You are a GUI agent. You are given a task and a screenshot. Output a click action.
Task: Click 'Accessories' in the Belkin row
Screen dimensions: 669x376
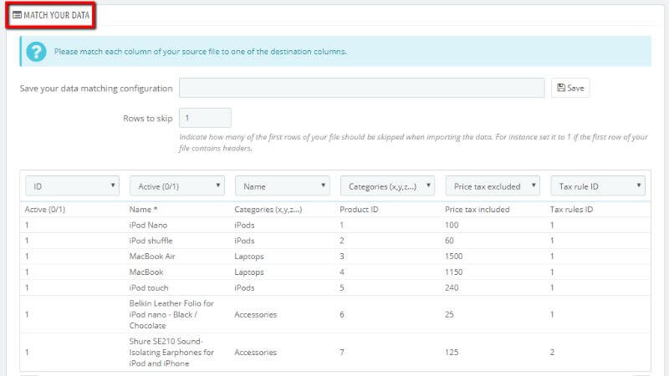click(255, 314)
